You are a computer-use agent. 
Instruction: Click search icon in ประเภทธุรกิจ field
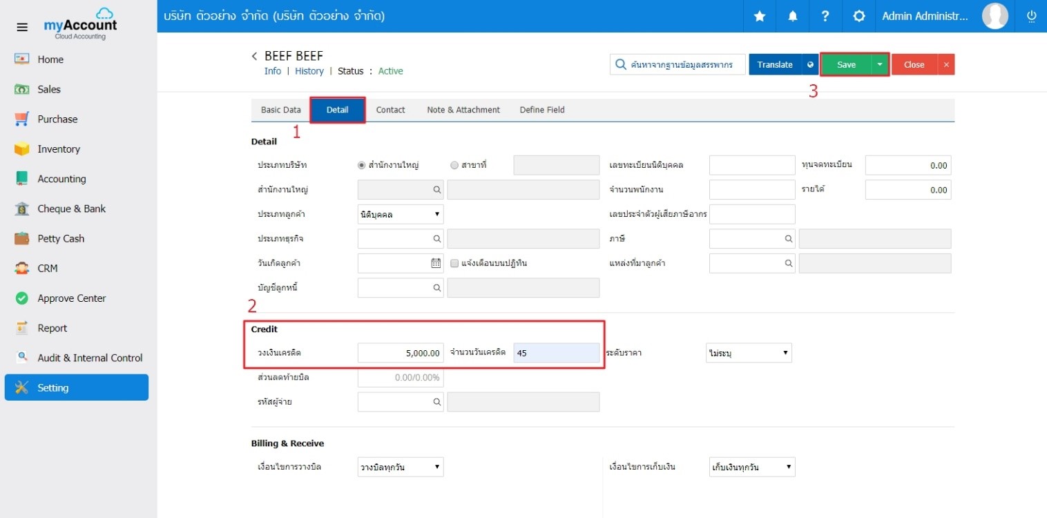pyautogui.click(x=436, y=238)
